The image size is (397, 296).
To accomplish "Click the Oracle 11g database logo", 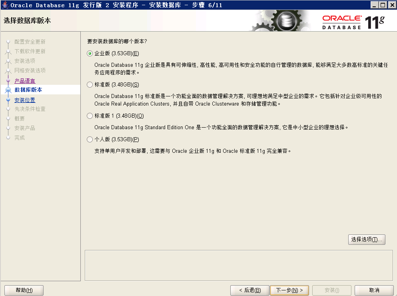I will [353, 22].
